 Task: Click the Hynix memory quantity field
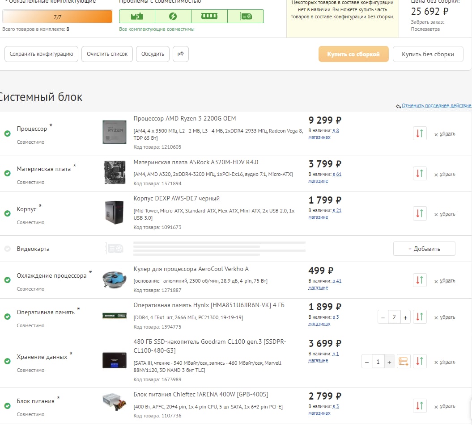394,317
